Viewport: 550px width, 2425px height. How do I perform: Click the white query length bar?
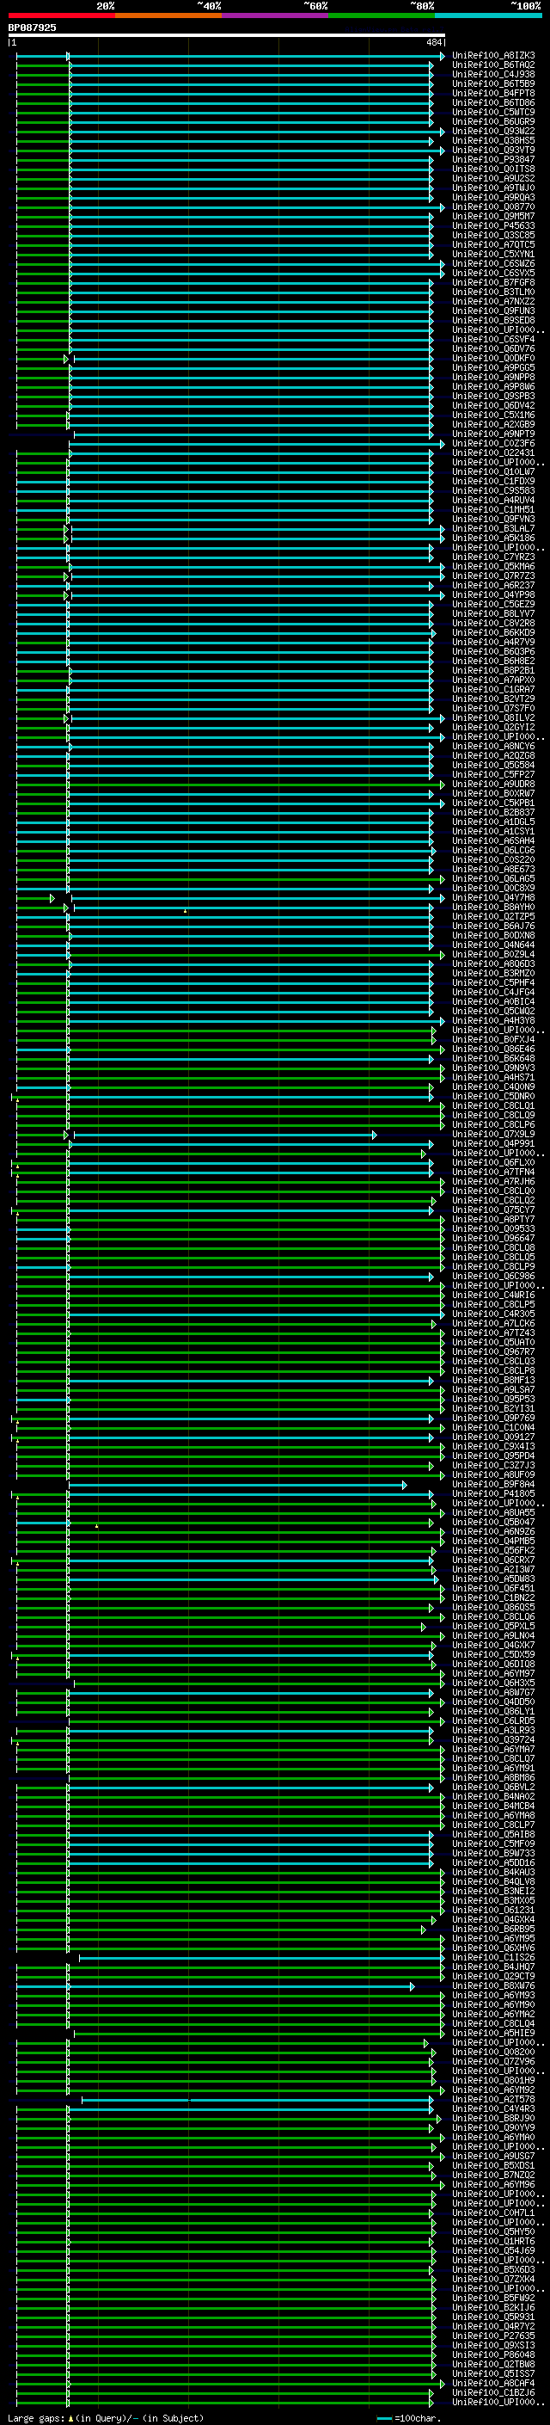(227, 34)
